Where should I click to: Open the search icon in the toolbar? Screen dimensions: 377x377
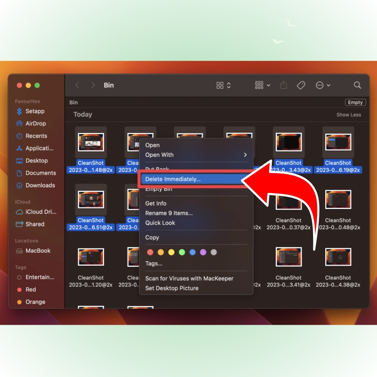357,85
